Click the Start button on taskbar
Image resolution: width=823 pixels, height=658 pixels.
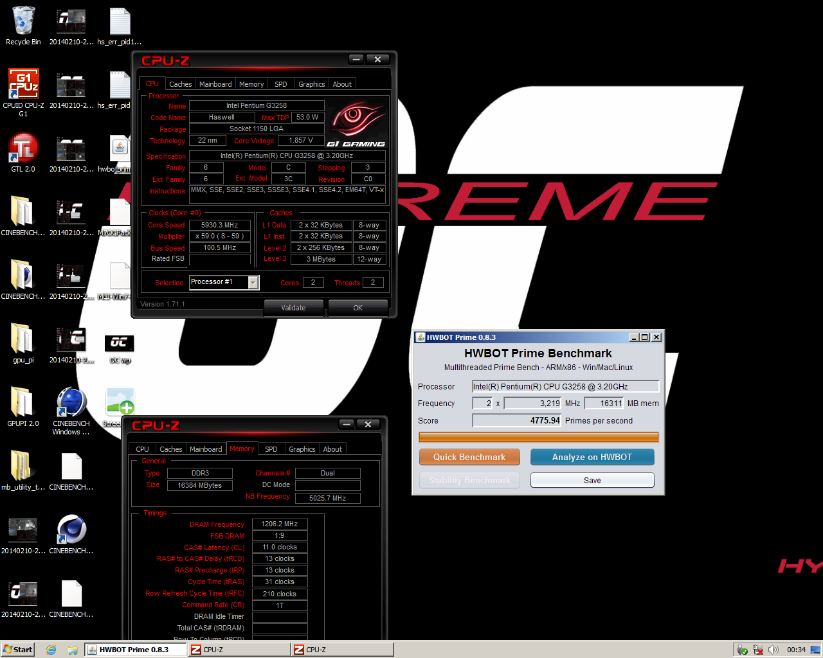click(18, 650)
